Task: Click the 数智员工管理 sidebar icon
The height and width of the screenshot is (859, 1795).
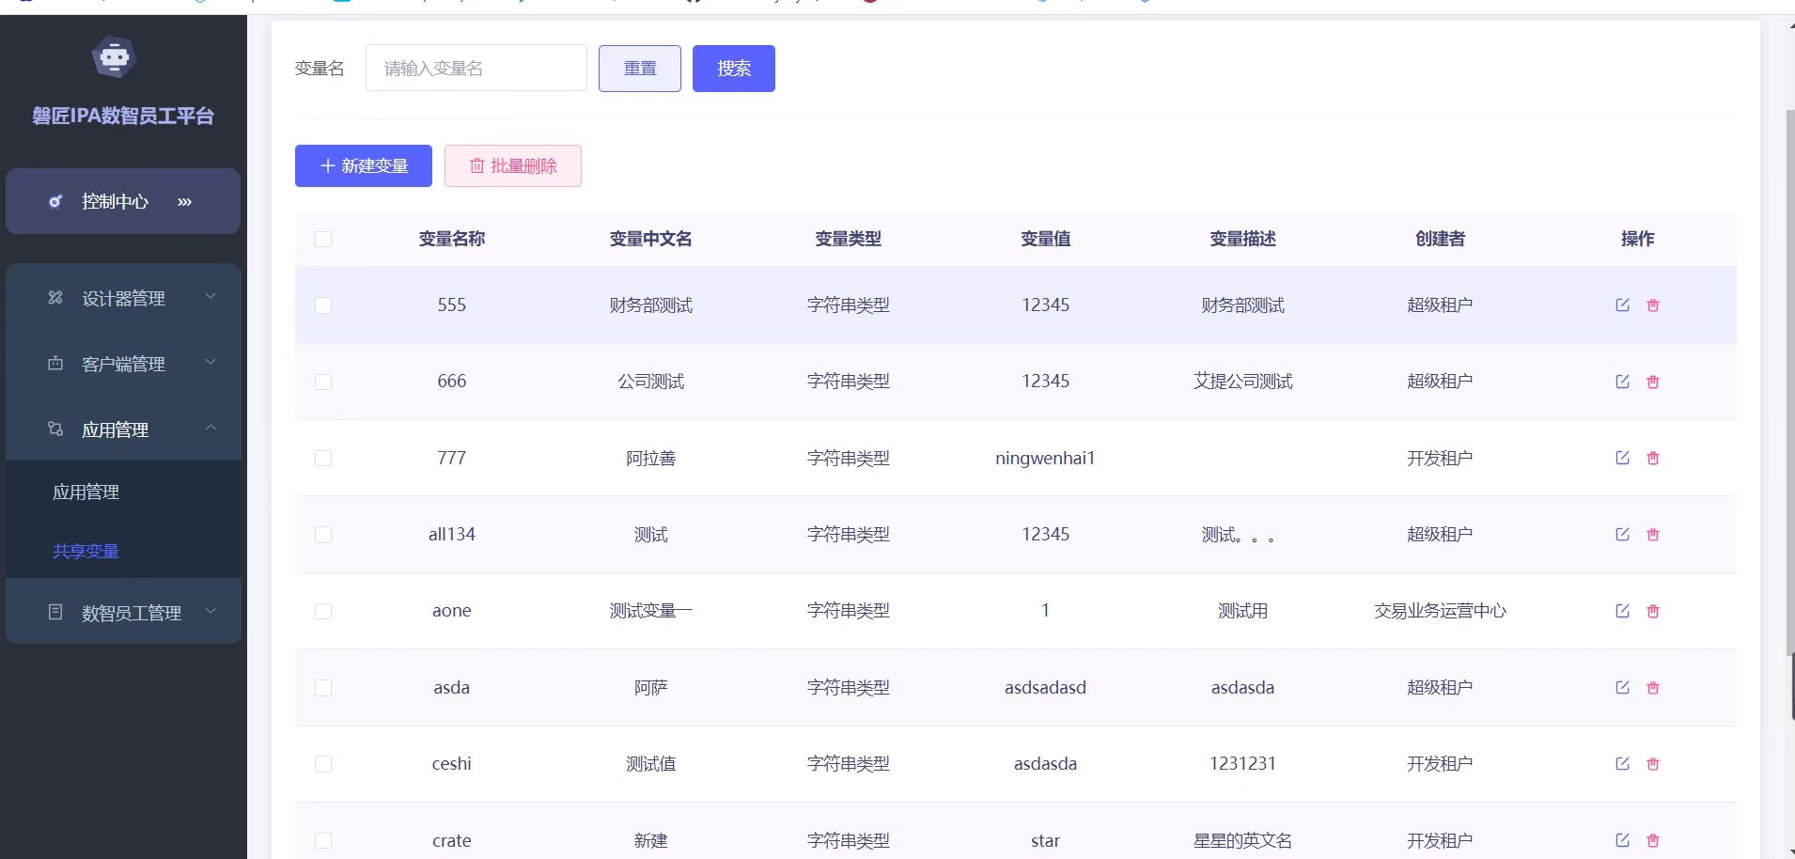Action: tap(55, 612)
